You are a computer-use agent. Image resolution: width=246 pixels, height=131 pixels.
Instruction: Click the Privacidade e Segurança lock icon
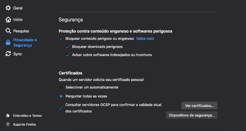[x=8, y=43]
